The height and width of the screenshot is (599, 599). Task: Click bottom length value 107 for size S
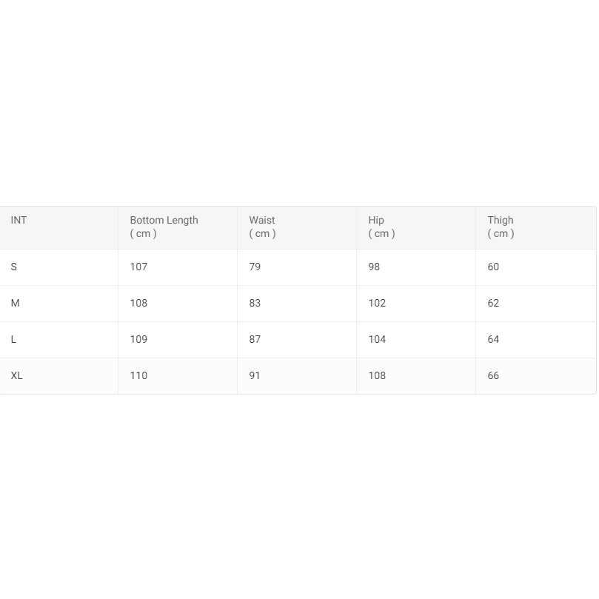tap(138, 267)
